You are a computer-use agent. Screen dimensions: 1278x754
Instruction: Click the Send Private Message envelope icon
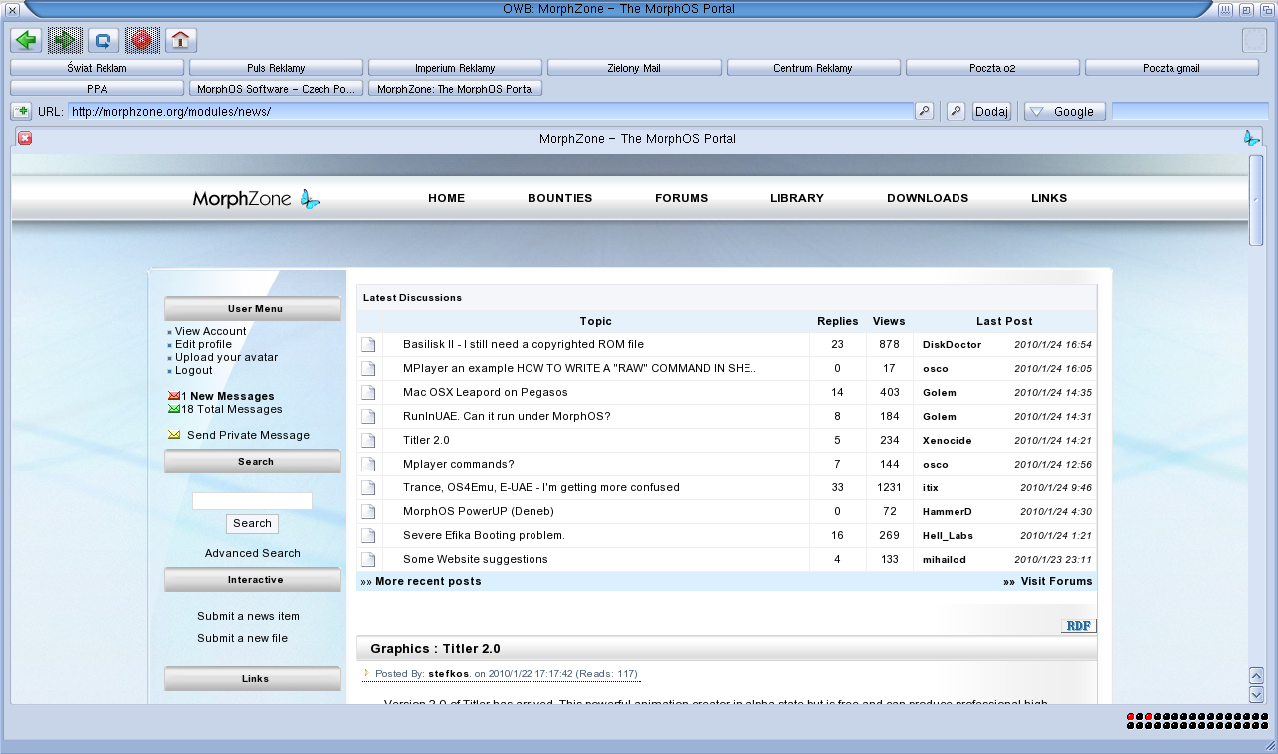pos(174,435)
